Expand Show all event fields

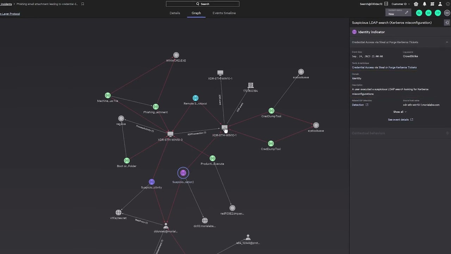(400, 112)
